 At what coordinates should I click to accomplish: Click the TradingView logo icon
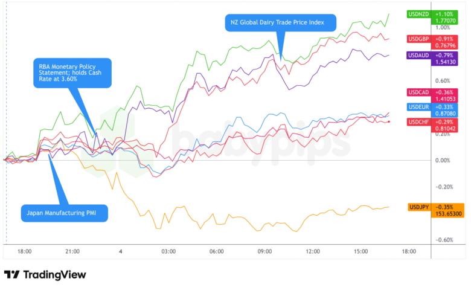[x=11, y=275]
